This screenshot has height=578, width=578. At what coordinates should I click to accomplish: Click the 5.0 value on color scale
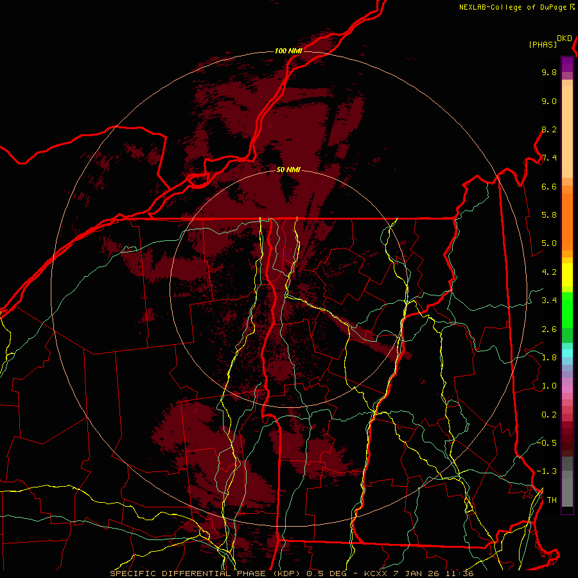tap(549, 243)
